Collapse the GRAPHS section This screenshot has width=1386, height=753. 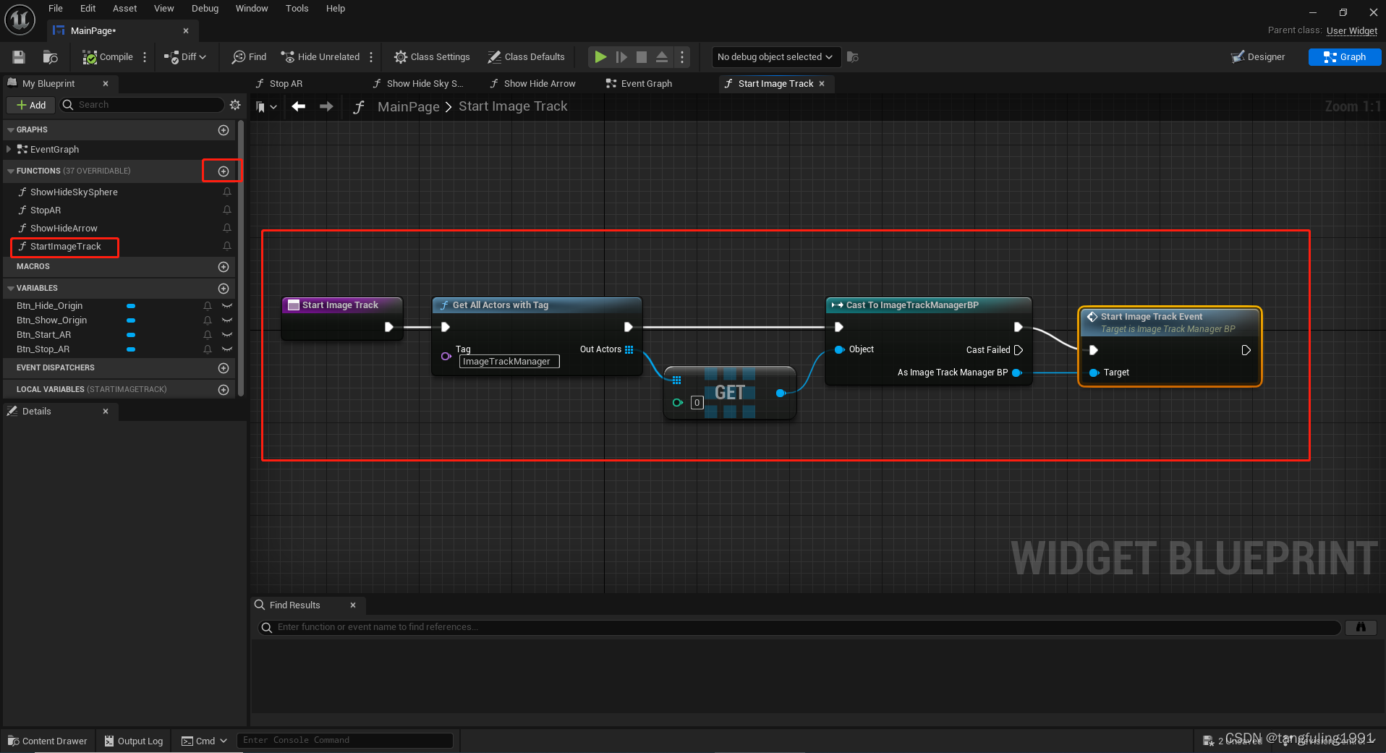pos(11,130)
